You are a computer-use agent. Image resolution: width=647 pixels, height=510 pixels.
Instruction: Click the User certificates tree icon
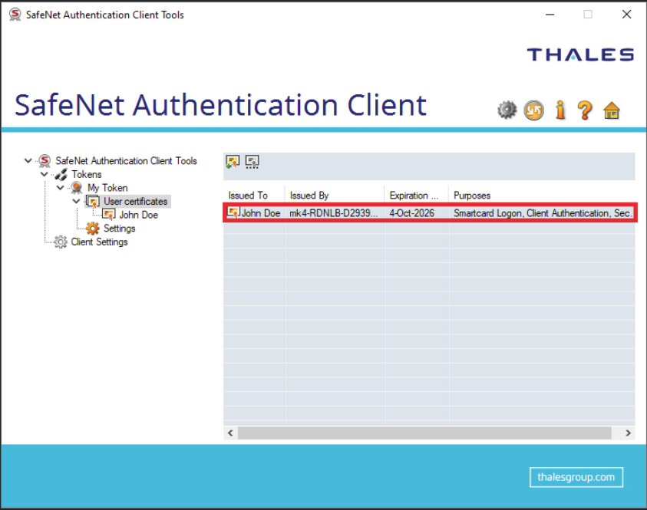coord(94,202)
